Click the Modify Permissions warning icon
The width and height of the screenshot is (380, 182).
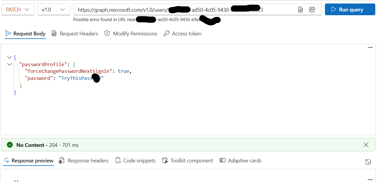[107, 33]
